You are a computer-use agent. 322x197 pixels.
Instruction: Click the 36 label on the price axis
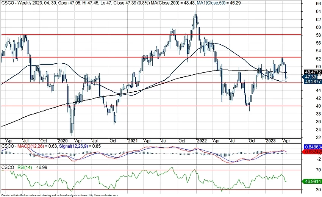coord(319,122)
